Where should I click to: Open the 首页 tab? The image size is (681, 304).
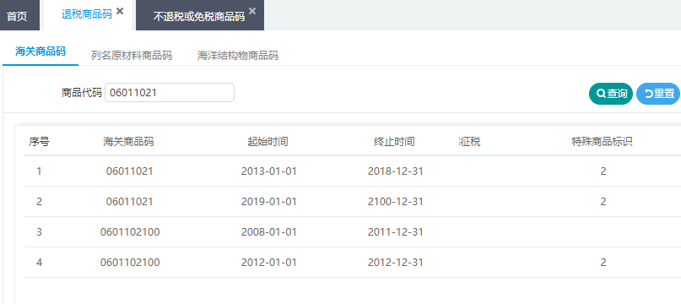pos(17,16)
